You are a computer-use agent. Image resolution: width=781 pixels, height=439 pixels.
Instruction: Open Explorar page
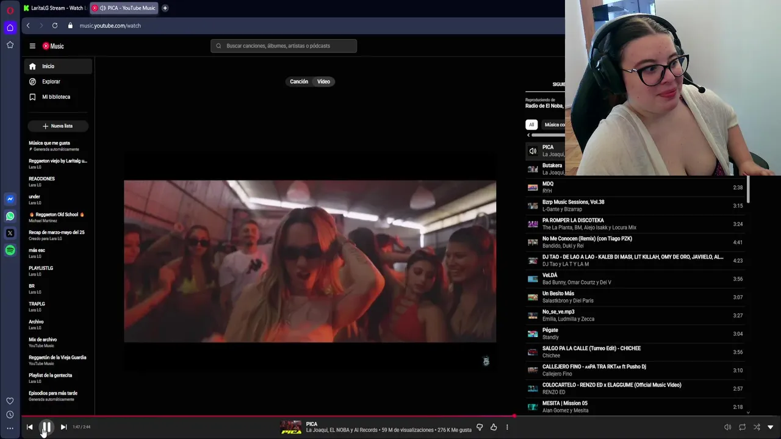(59, 81)
